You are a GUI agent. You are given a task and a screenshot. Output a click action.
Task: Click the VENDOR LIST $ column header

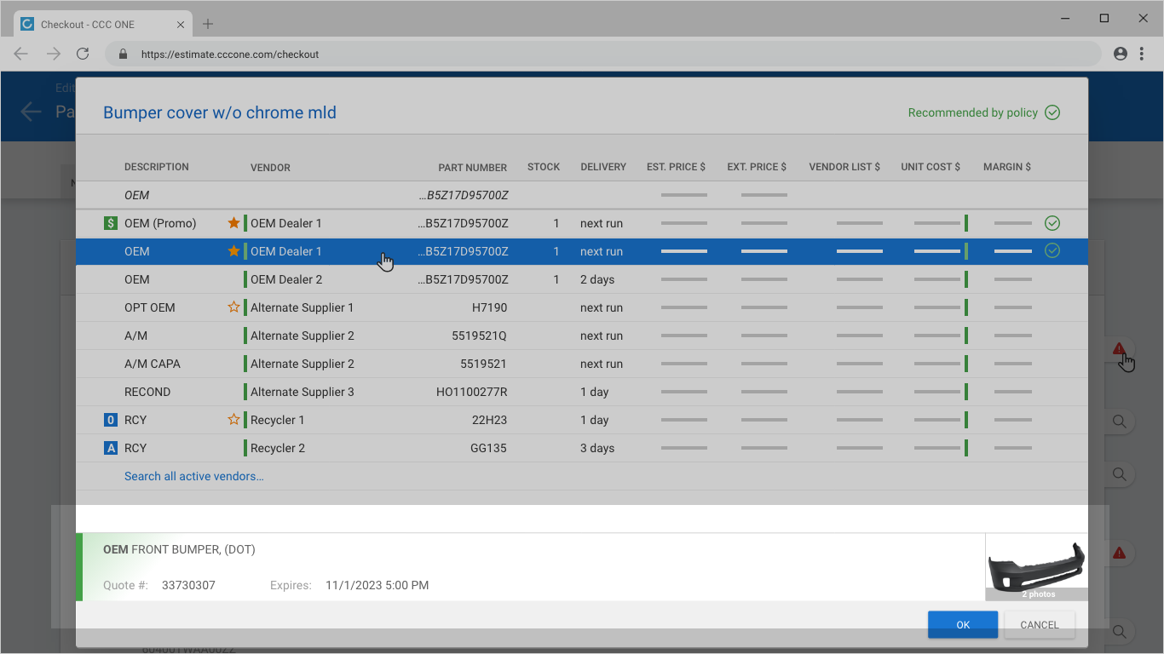[844, 167]
